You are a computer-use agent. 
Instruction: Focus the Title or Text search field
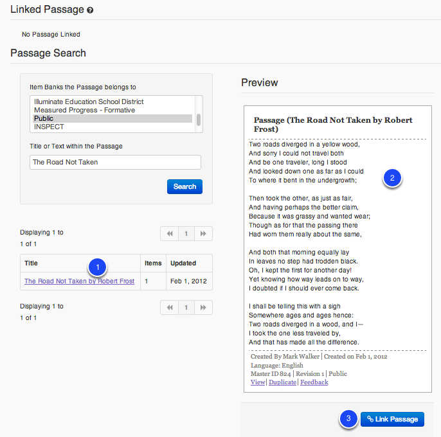click(115, 162)
